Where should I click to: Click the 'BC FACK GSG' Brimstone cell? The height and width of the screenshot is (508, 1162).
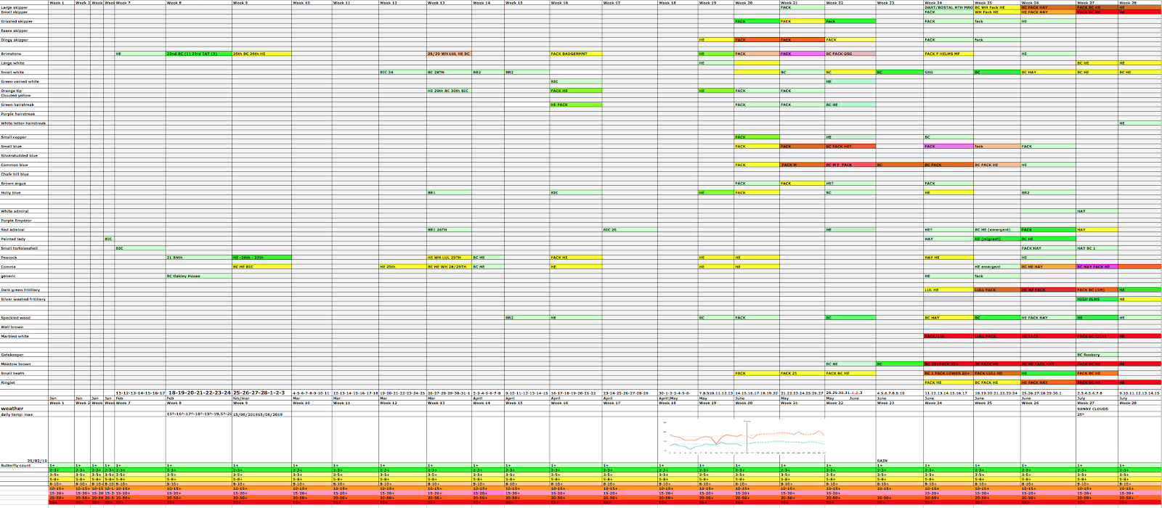click(x=850, y=54)
